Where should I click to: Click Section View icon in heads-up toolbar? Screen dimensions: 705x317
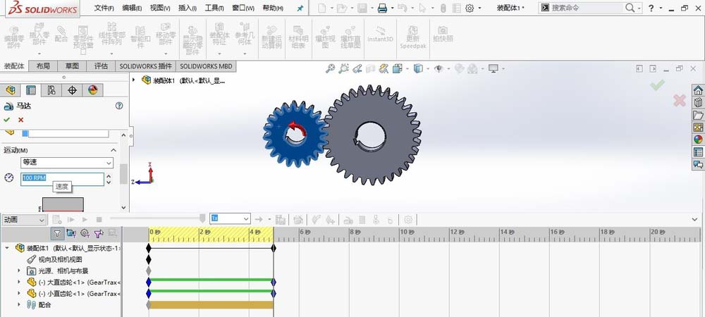(x=371, y=69)
